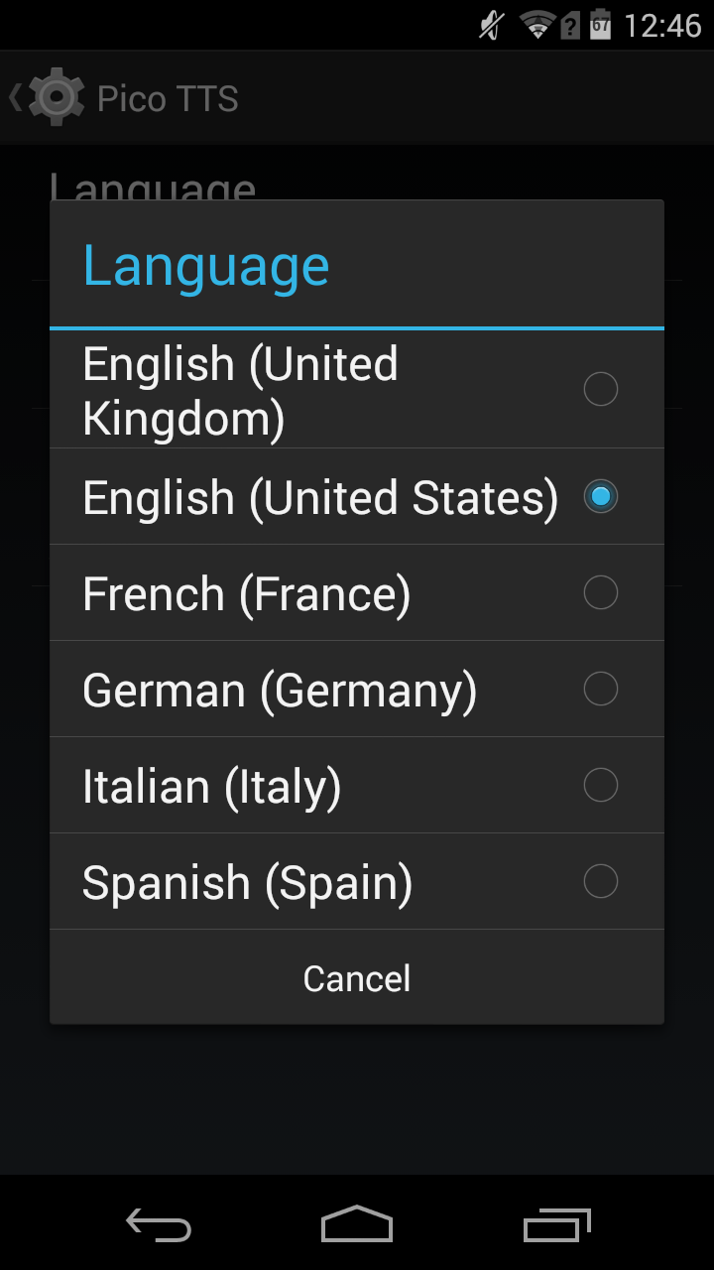Tap the battery status icon
The width and height of the screenshot is (714, 1270).
point(600,24)
